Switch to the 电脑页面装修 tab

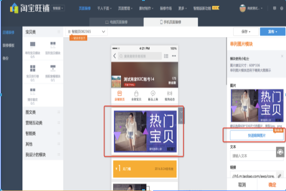coord(116,22)
